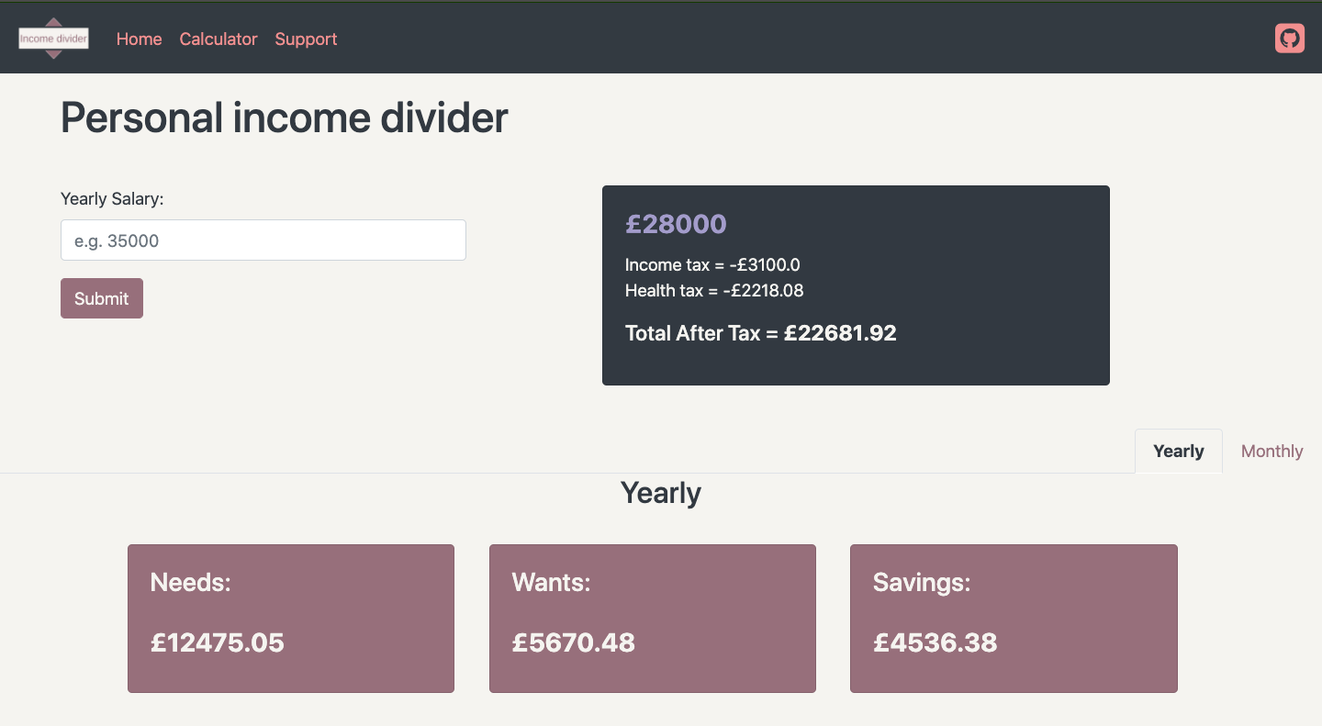1322x726 pixels.
Task: Click the Needs amount card
Action: pyautogui.click(x=291, y=619)
